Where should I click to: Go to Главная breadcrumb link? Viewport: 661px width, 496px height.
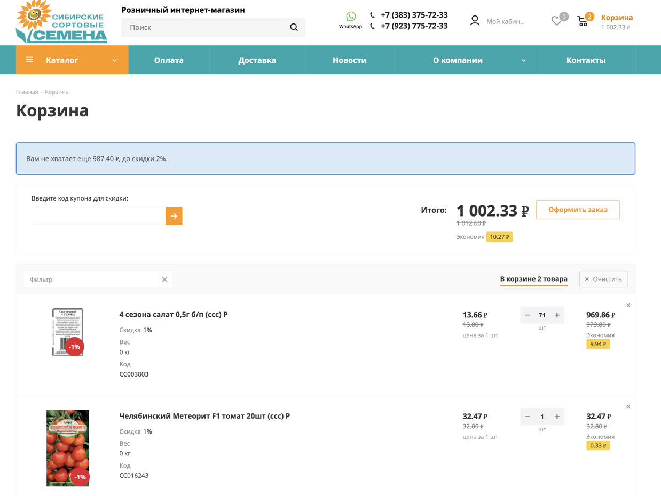27,92
